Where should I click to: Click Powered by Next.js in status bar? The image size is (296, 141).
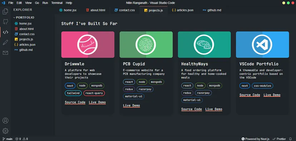coord(256,139)
